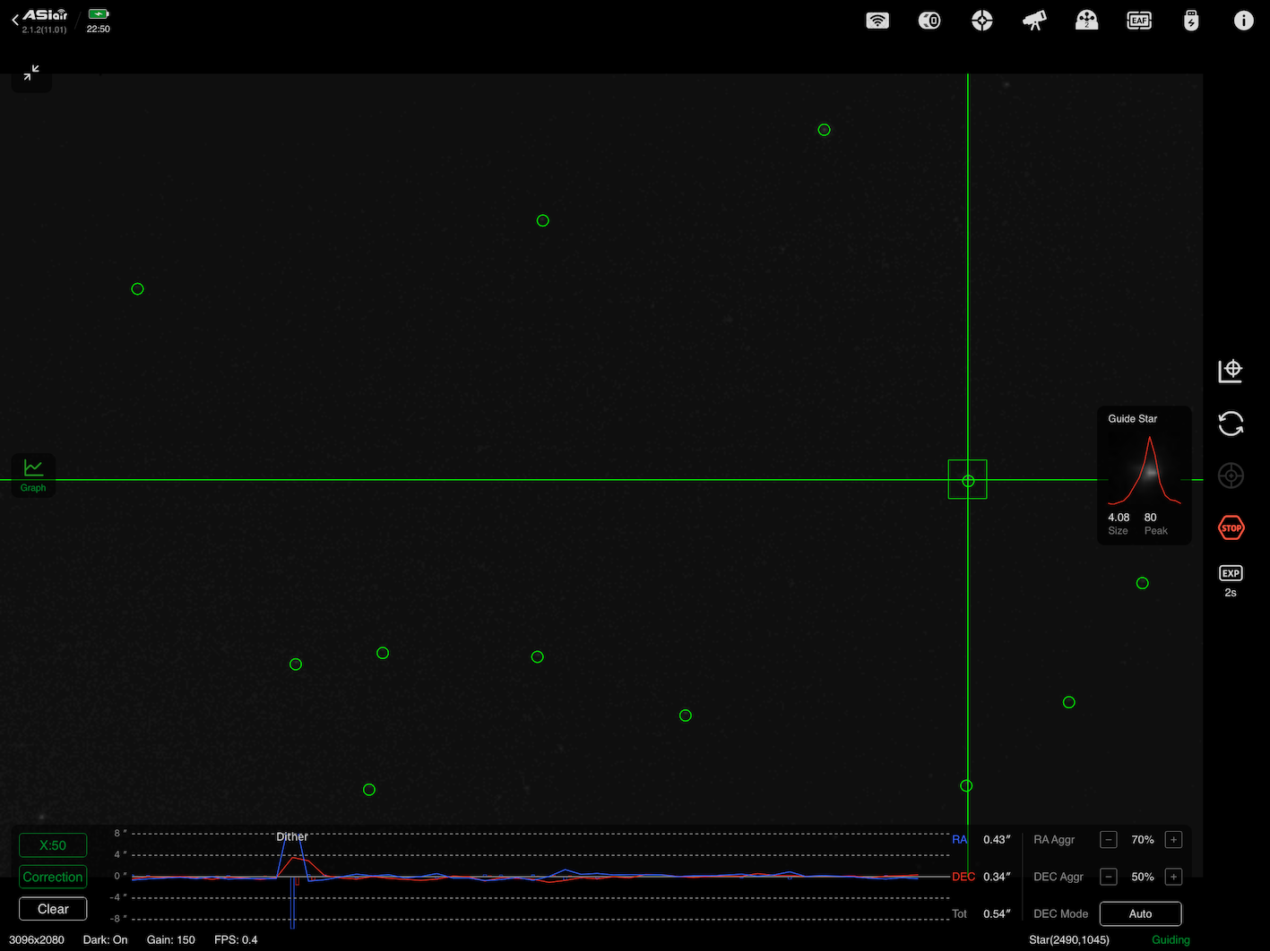Toggle the DEC Mode Auto setting
Screen dimensions: 1270x951
(1140, 913)
